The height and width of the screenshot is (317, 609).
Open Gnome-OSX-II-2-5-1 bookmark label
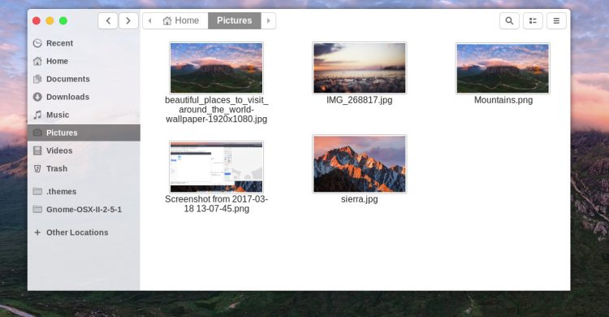coord(84,209)
